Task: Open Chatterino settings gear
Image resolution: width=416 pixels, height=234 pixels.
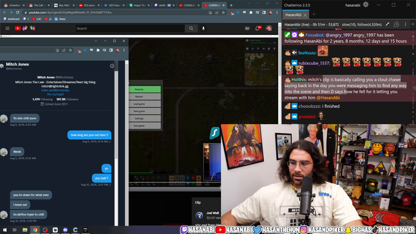Action: (365, 5)
